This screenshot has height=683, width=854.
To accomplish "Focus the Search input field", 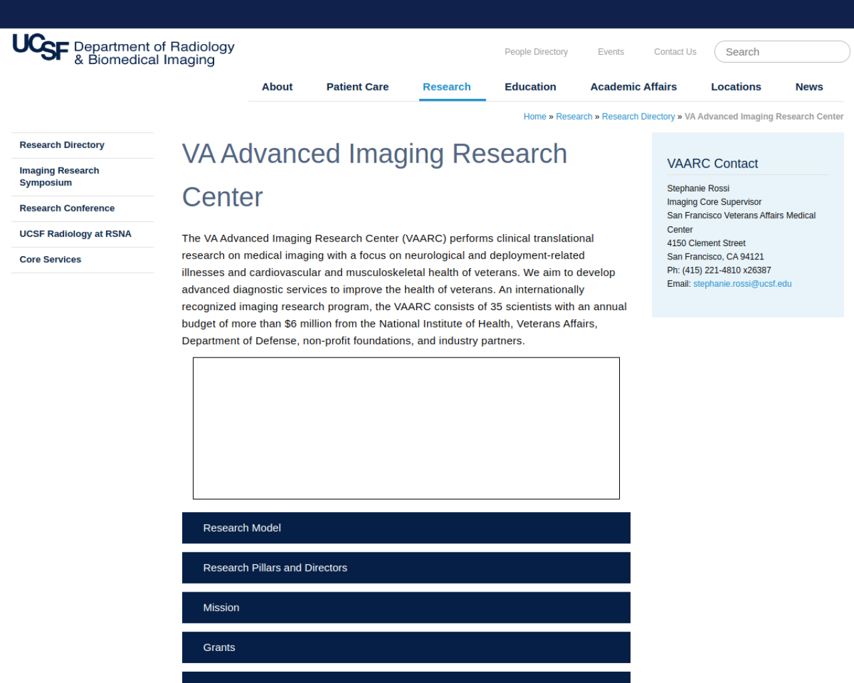I will tap(782, 52).
